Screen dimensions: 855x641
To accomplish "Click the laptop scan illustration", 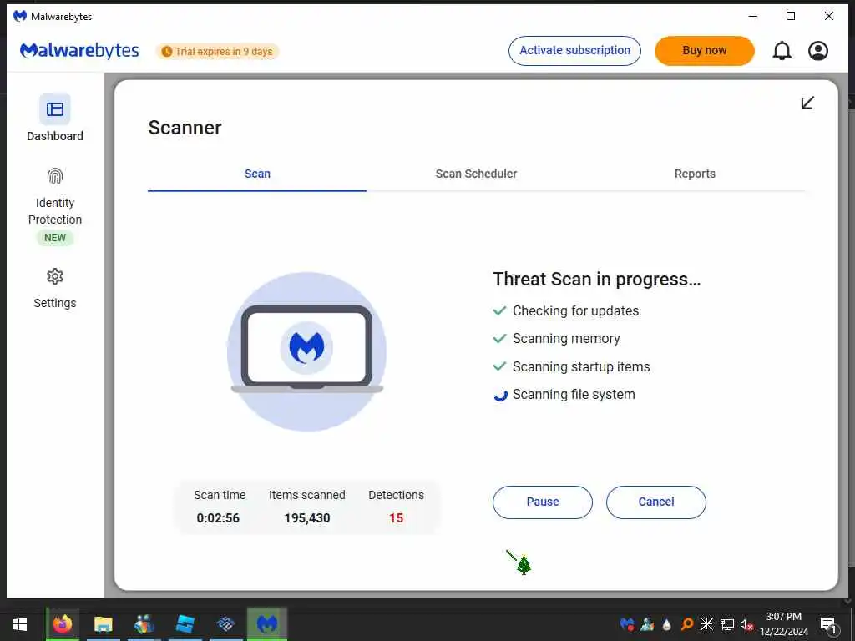I will [x=307, y=351].
